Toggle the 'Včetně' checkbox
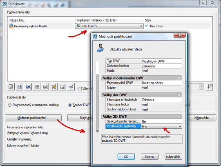This screenshot has height=167, width=221. point(80,88)
